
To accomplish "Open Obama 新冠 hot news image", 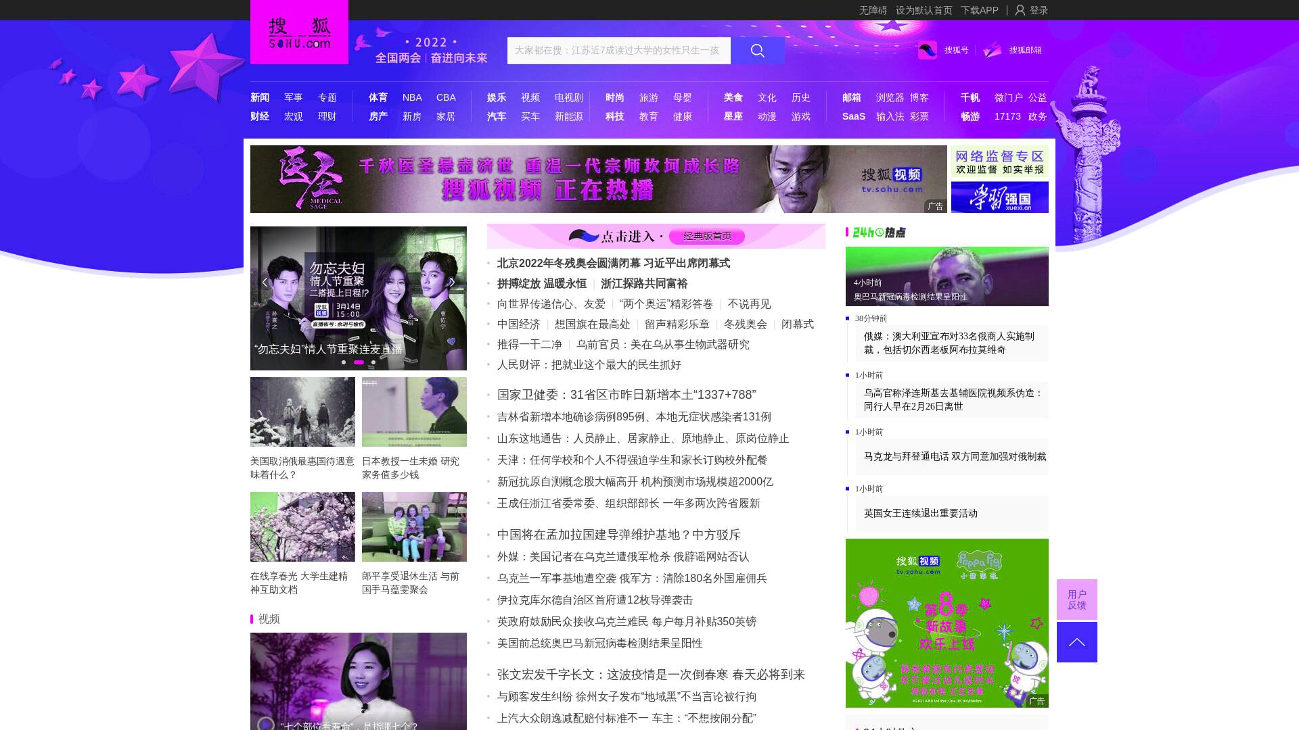I will (x=947, y=276).
